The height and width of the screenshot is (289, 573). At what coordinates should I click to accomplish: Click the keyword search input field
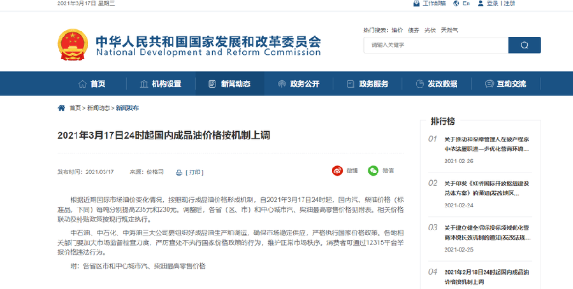click(435, 45)
